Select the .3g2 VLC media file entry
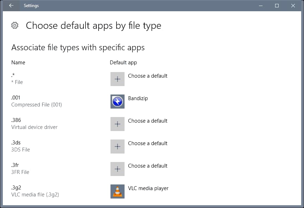This screenshot has width=304, height=208. (35, 191)
